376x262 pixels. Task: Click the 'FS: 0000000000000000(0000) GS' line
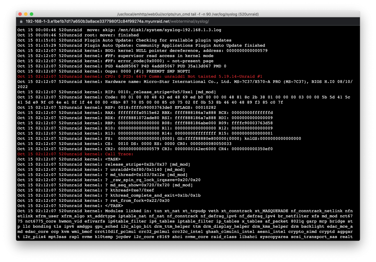click(x=159, y=139)
